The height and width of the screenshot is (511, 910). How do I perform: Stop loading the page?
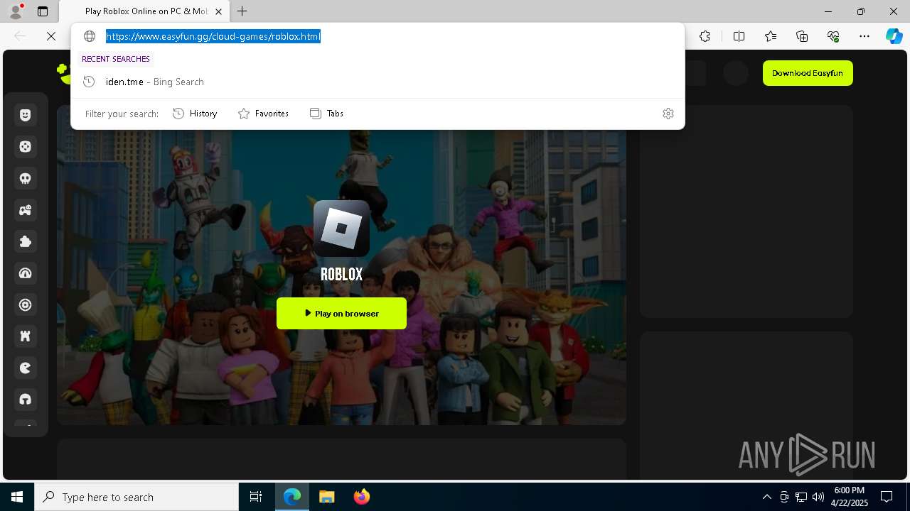click(51, 36)
